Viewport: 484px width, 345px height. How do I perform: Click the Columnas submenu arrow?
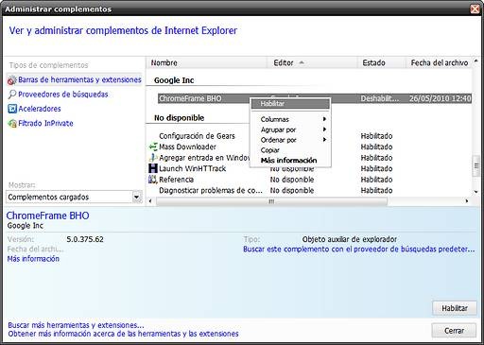324,119
